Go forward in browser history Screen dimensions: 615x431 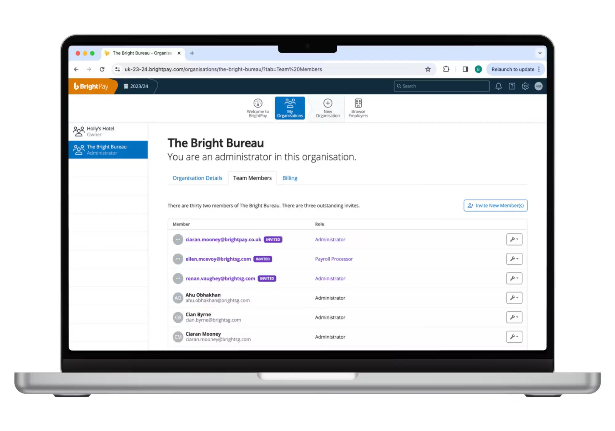(x=89, y=69)
